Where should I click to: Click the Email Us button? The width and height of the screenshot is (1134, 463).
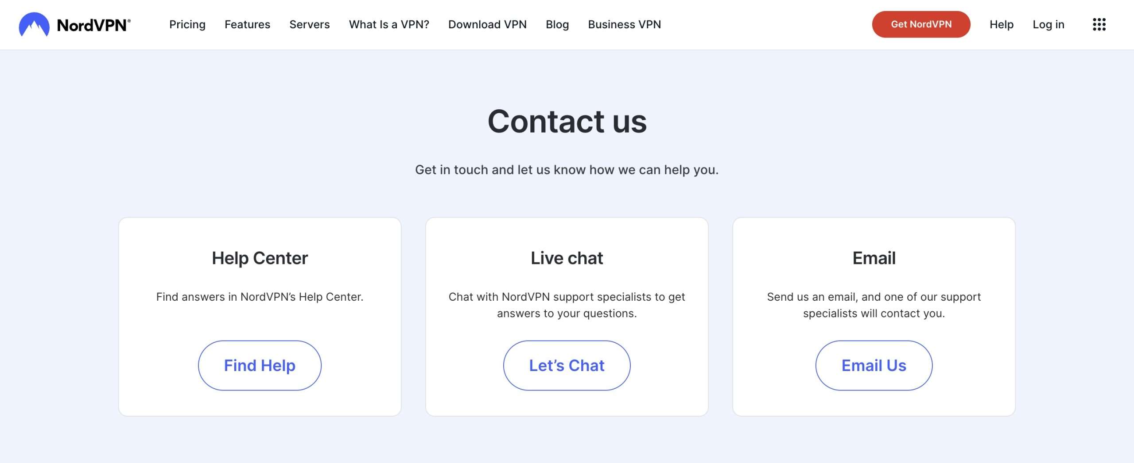(874, 365)
